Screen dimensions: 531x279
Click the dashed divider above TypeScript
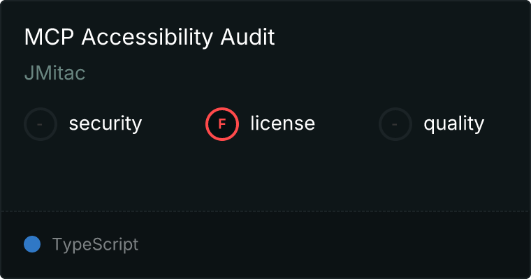(x=265, y=211)
